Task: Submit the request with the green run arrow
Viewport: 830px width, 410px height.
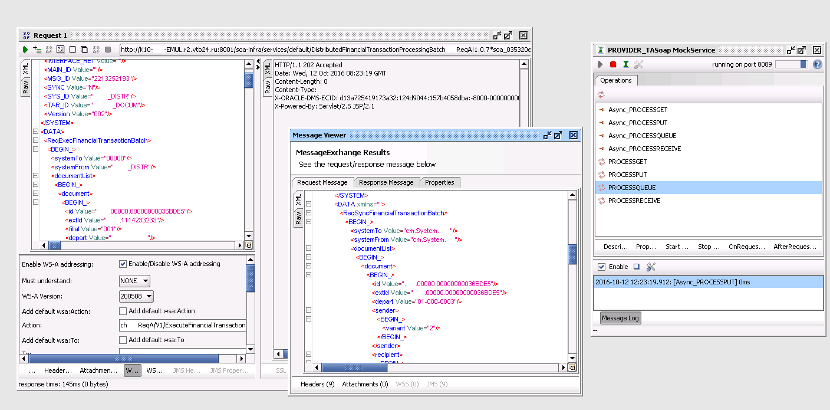Action: (x=25, y=50)
